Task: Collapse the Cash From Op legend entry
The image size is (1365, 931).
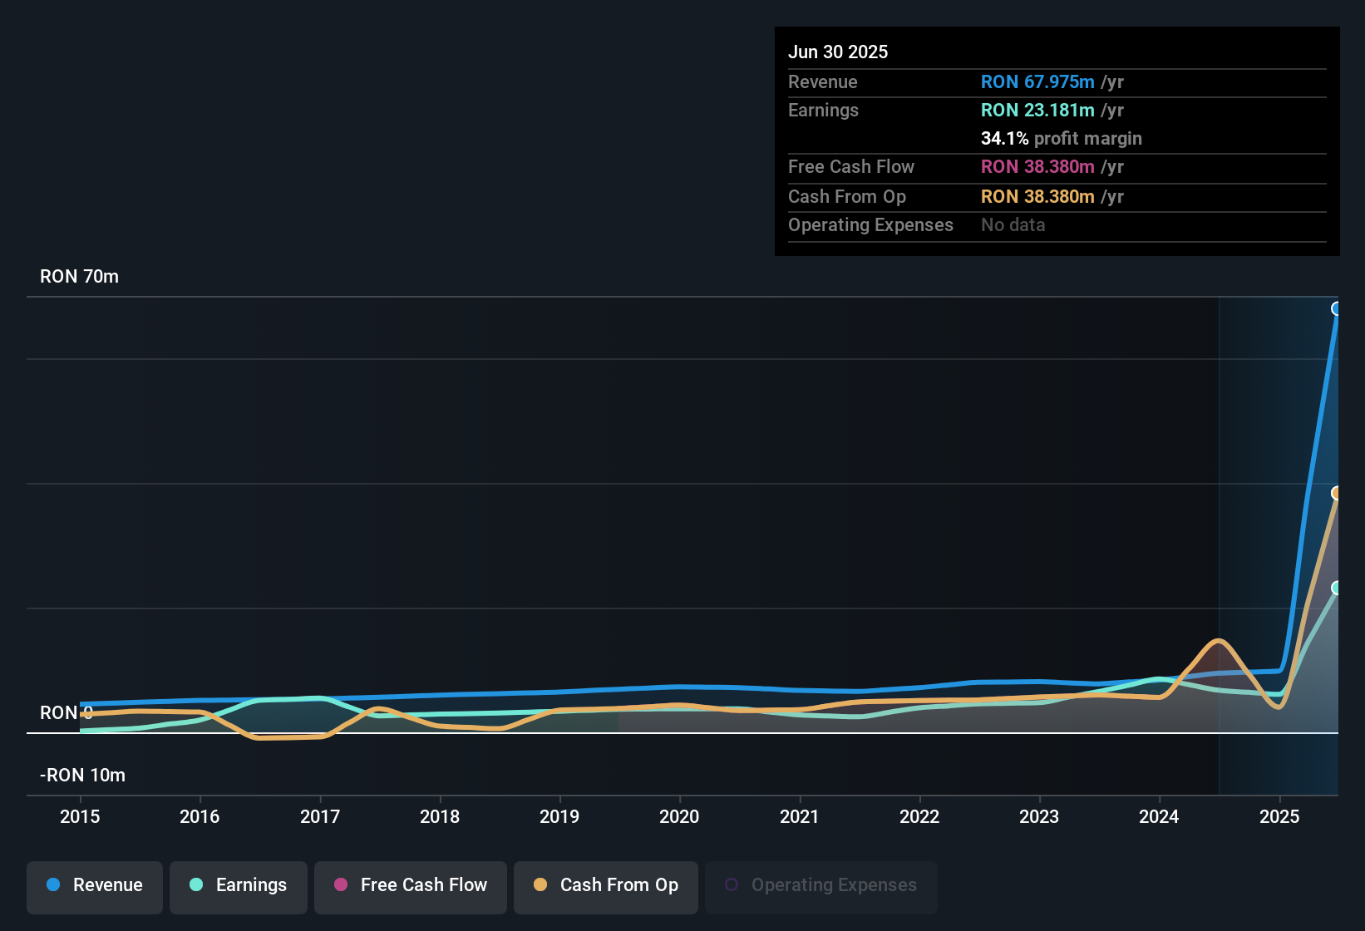Action: (606, 887)
